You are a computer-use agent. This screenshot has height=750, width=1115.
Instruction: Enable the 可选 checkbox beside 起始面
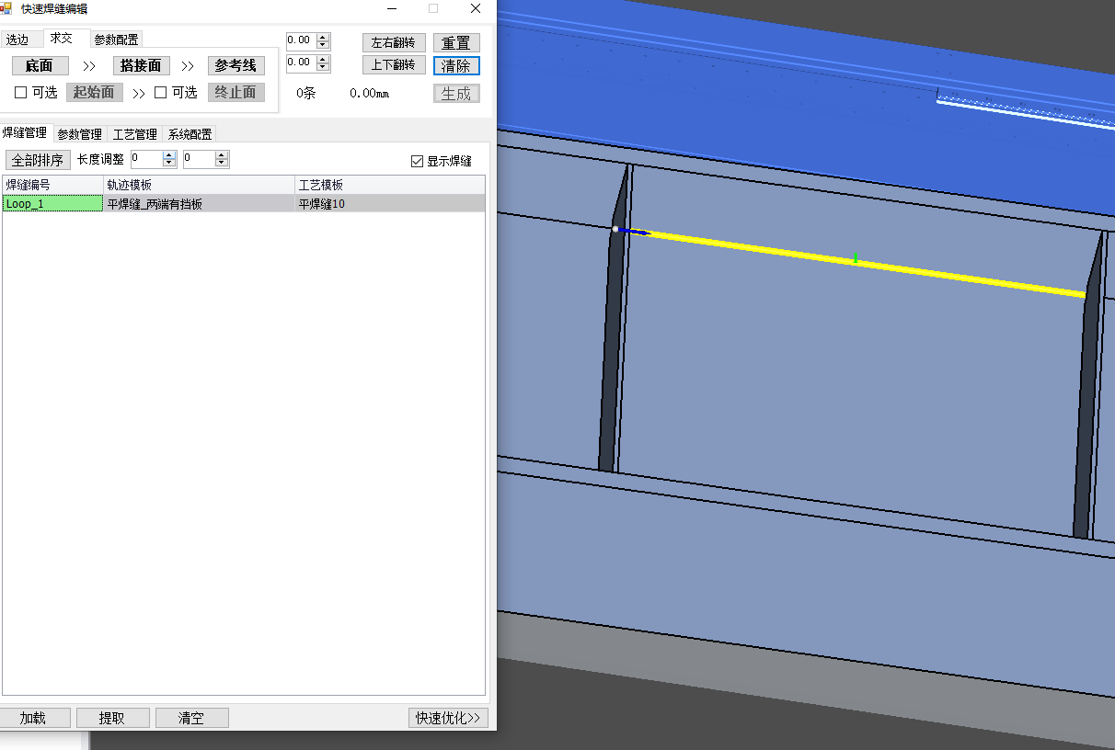[x=21, y=92]
